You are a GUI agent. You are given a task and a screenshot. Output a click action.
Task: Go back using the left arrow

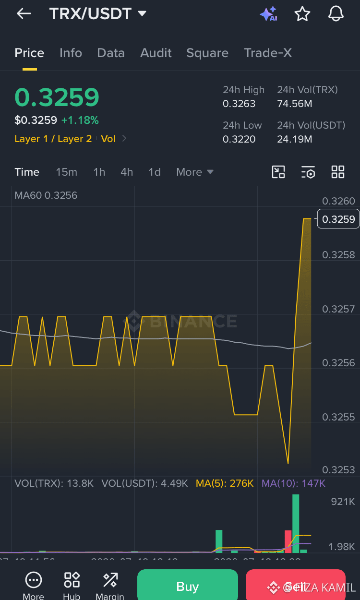click(24, 14)
